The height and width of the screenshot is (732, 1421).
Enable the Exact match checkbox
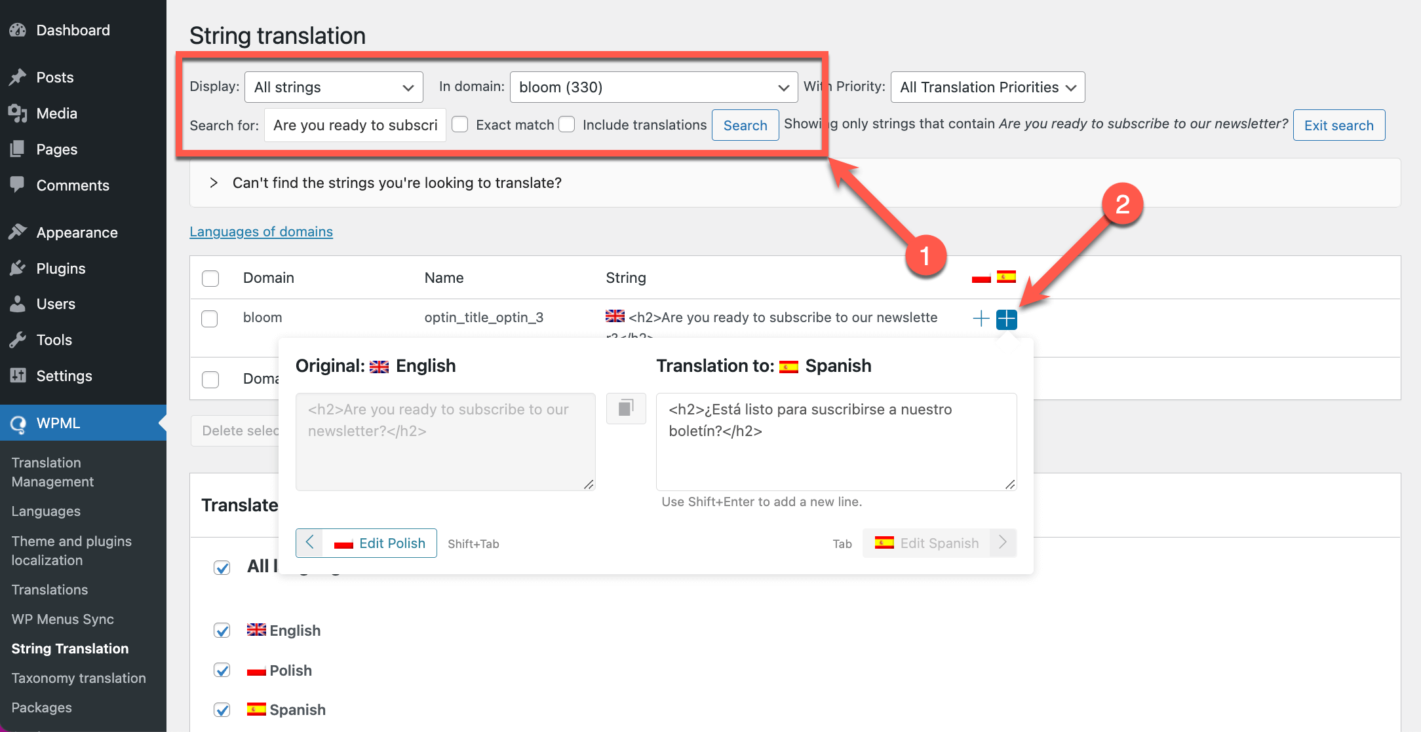coord(460,124)
